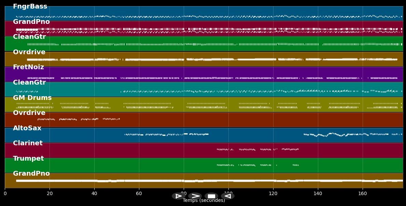Click the hollow left-pointing triangle rewind button

(227, 196)
